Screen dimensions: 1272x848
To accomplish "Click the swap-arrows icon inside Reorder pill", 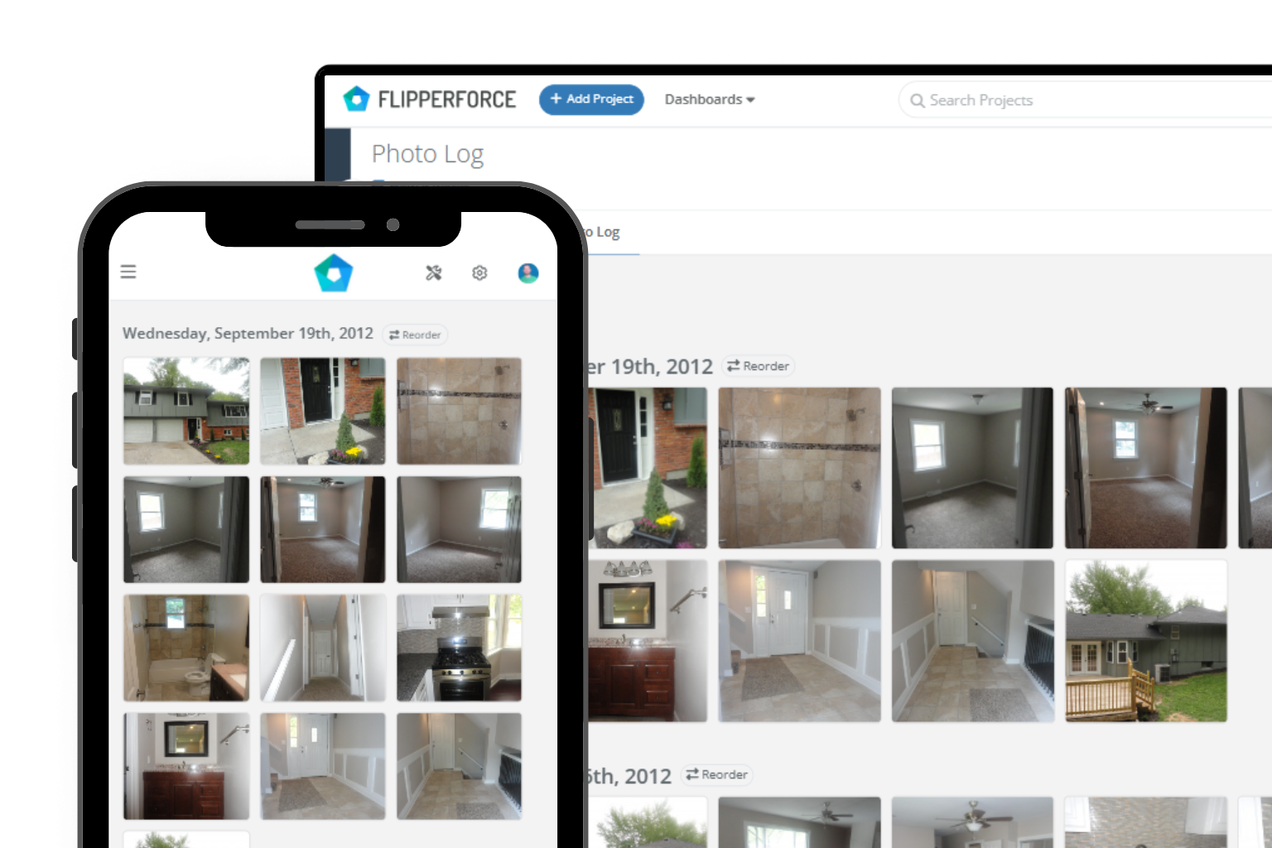I will tap(735, 365).
